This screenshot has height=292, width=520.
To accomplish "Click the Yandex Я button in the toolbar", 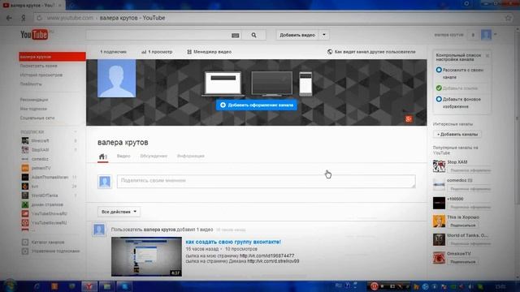I will coord(24,18).
